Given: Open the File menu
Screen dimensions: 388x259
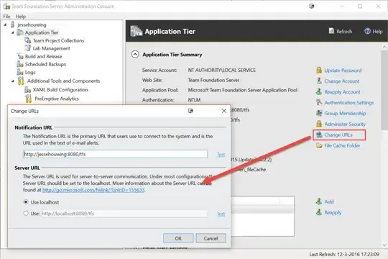Looking at the screenshot, I should pos(6,17).
